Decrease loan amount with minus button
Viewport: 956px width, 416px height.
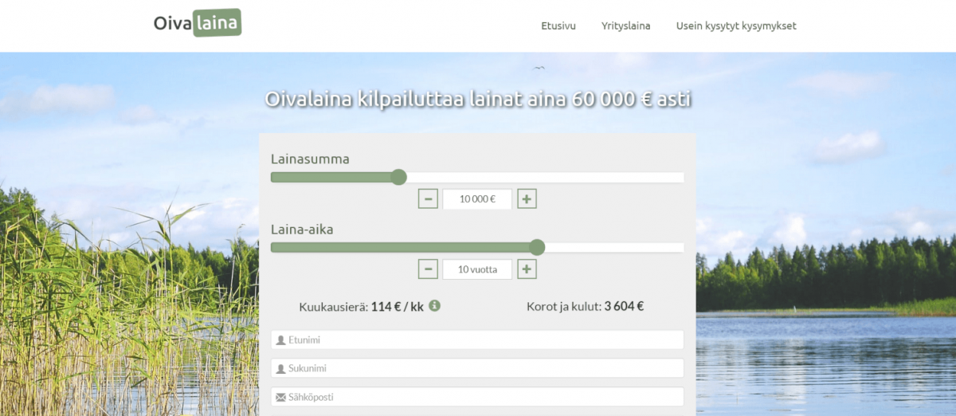428,198
